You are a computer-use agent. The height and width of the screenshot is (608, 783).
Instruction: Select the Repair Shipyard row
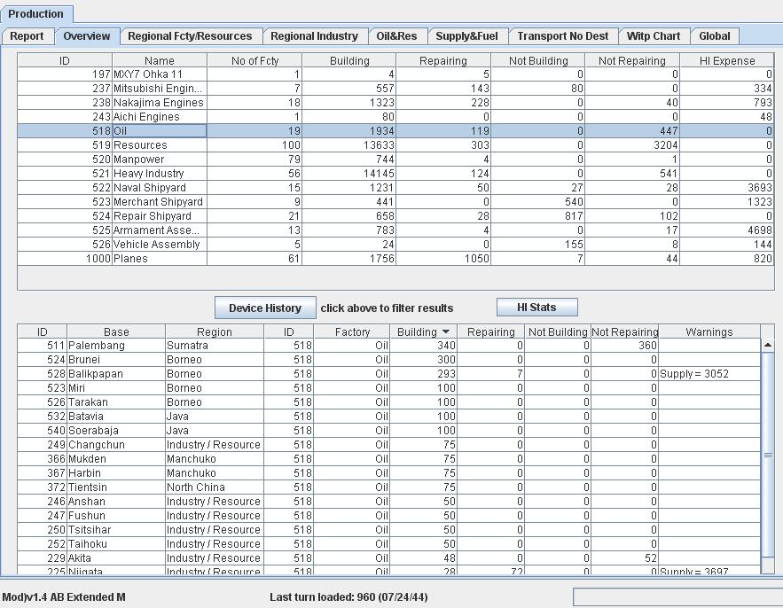click(396, 216)
